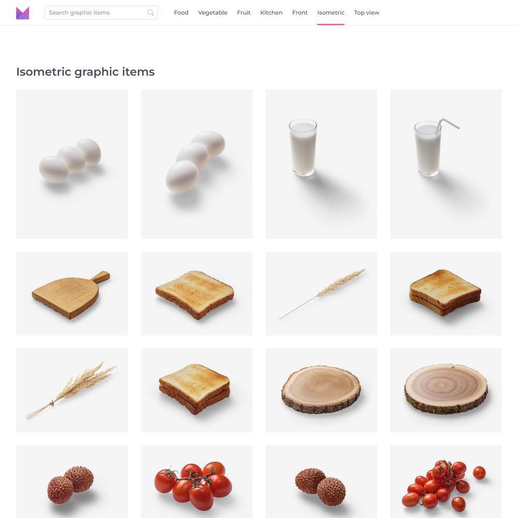Click the purple M logo icon
The height and width of the screenshot is (518, 518).
22,13
